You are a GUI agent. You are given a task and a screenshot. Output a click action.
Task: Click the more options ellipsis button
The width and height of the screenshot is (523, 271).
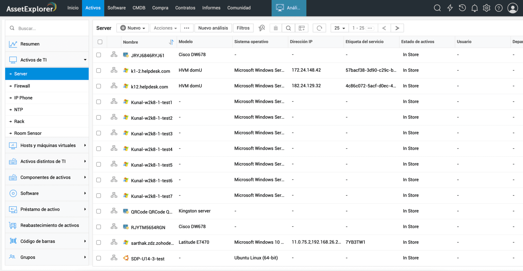tap(187, 28)
